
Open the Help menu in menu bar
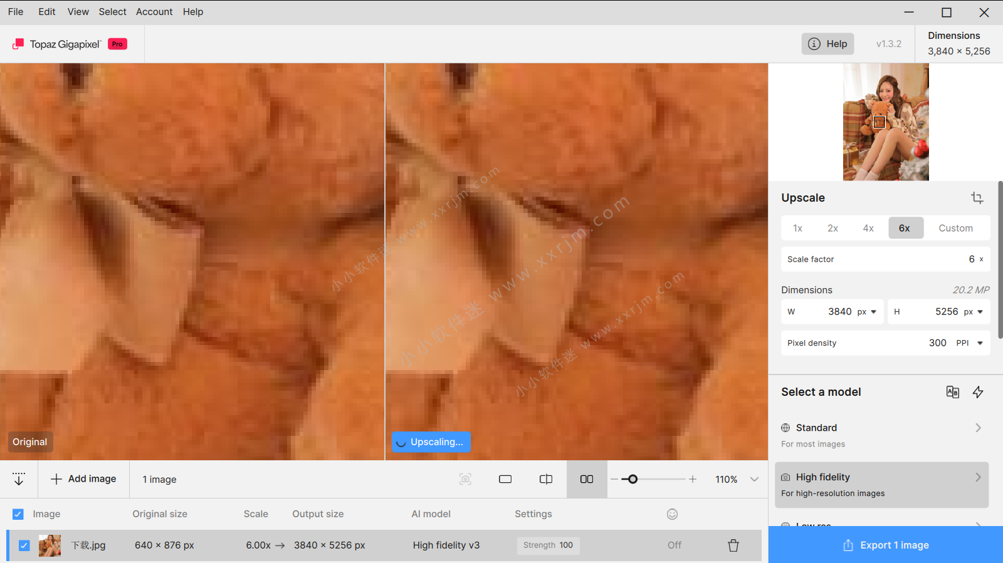tap(193, 12)
